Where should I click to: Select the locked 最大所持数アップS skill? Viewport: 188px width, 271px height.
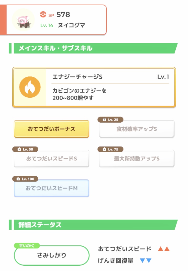click(x=137, y=158)
